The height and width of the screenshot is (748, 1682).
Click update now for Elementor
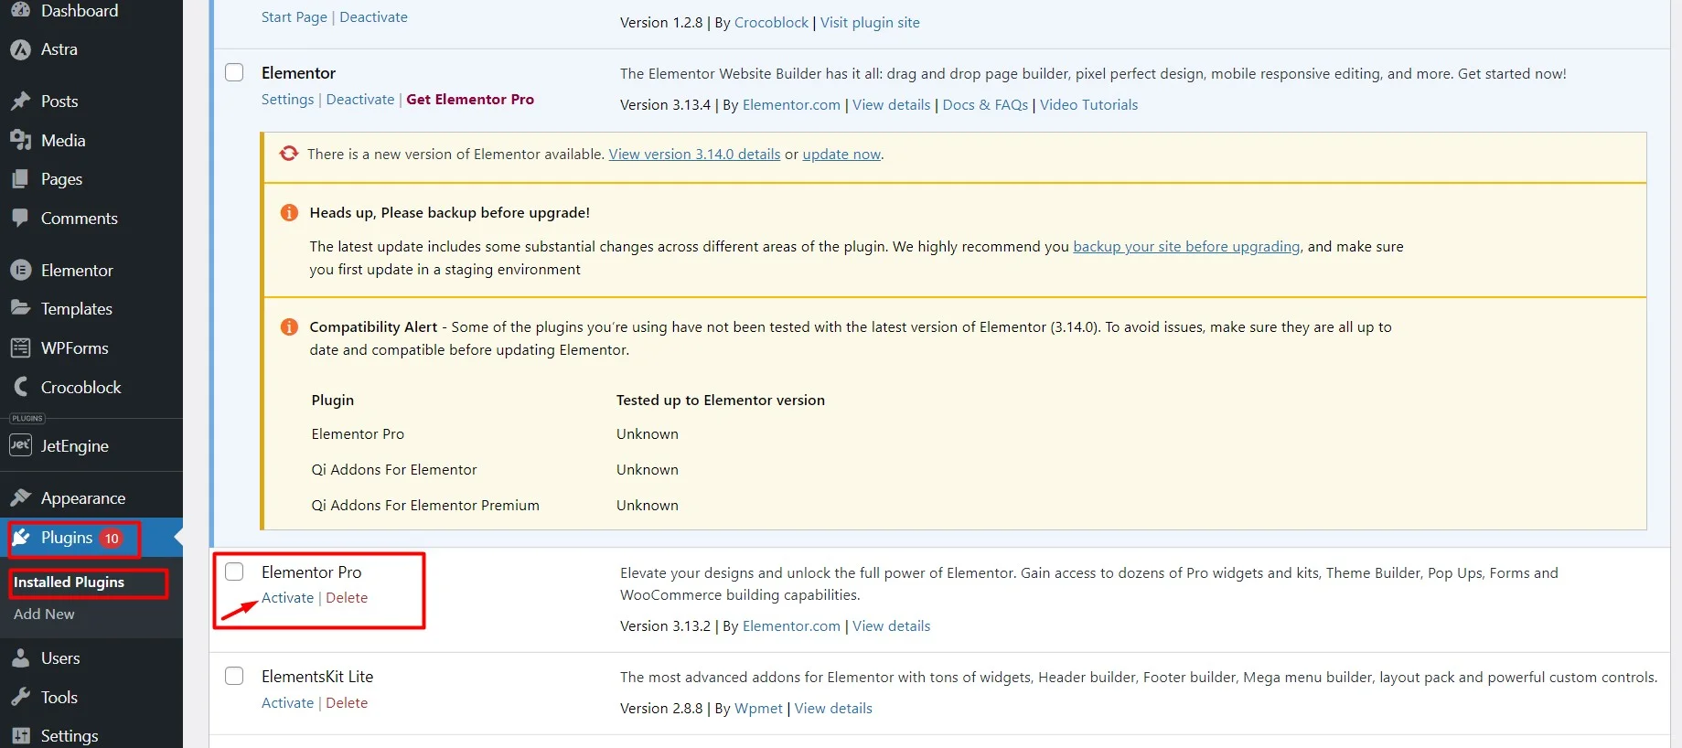pyautogui.click(x=841, y=154)
